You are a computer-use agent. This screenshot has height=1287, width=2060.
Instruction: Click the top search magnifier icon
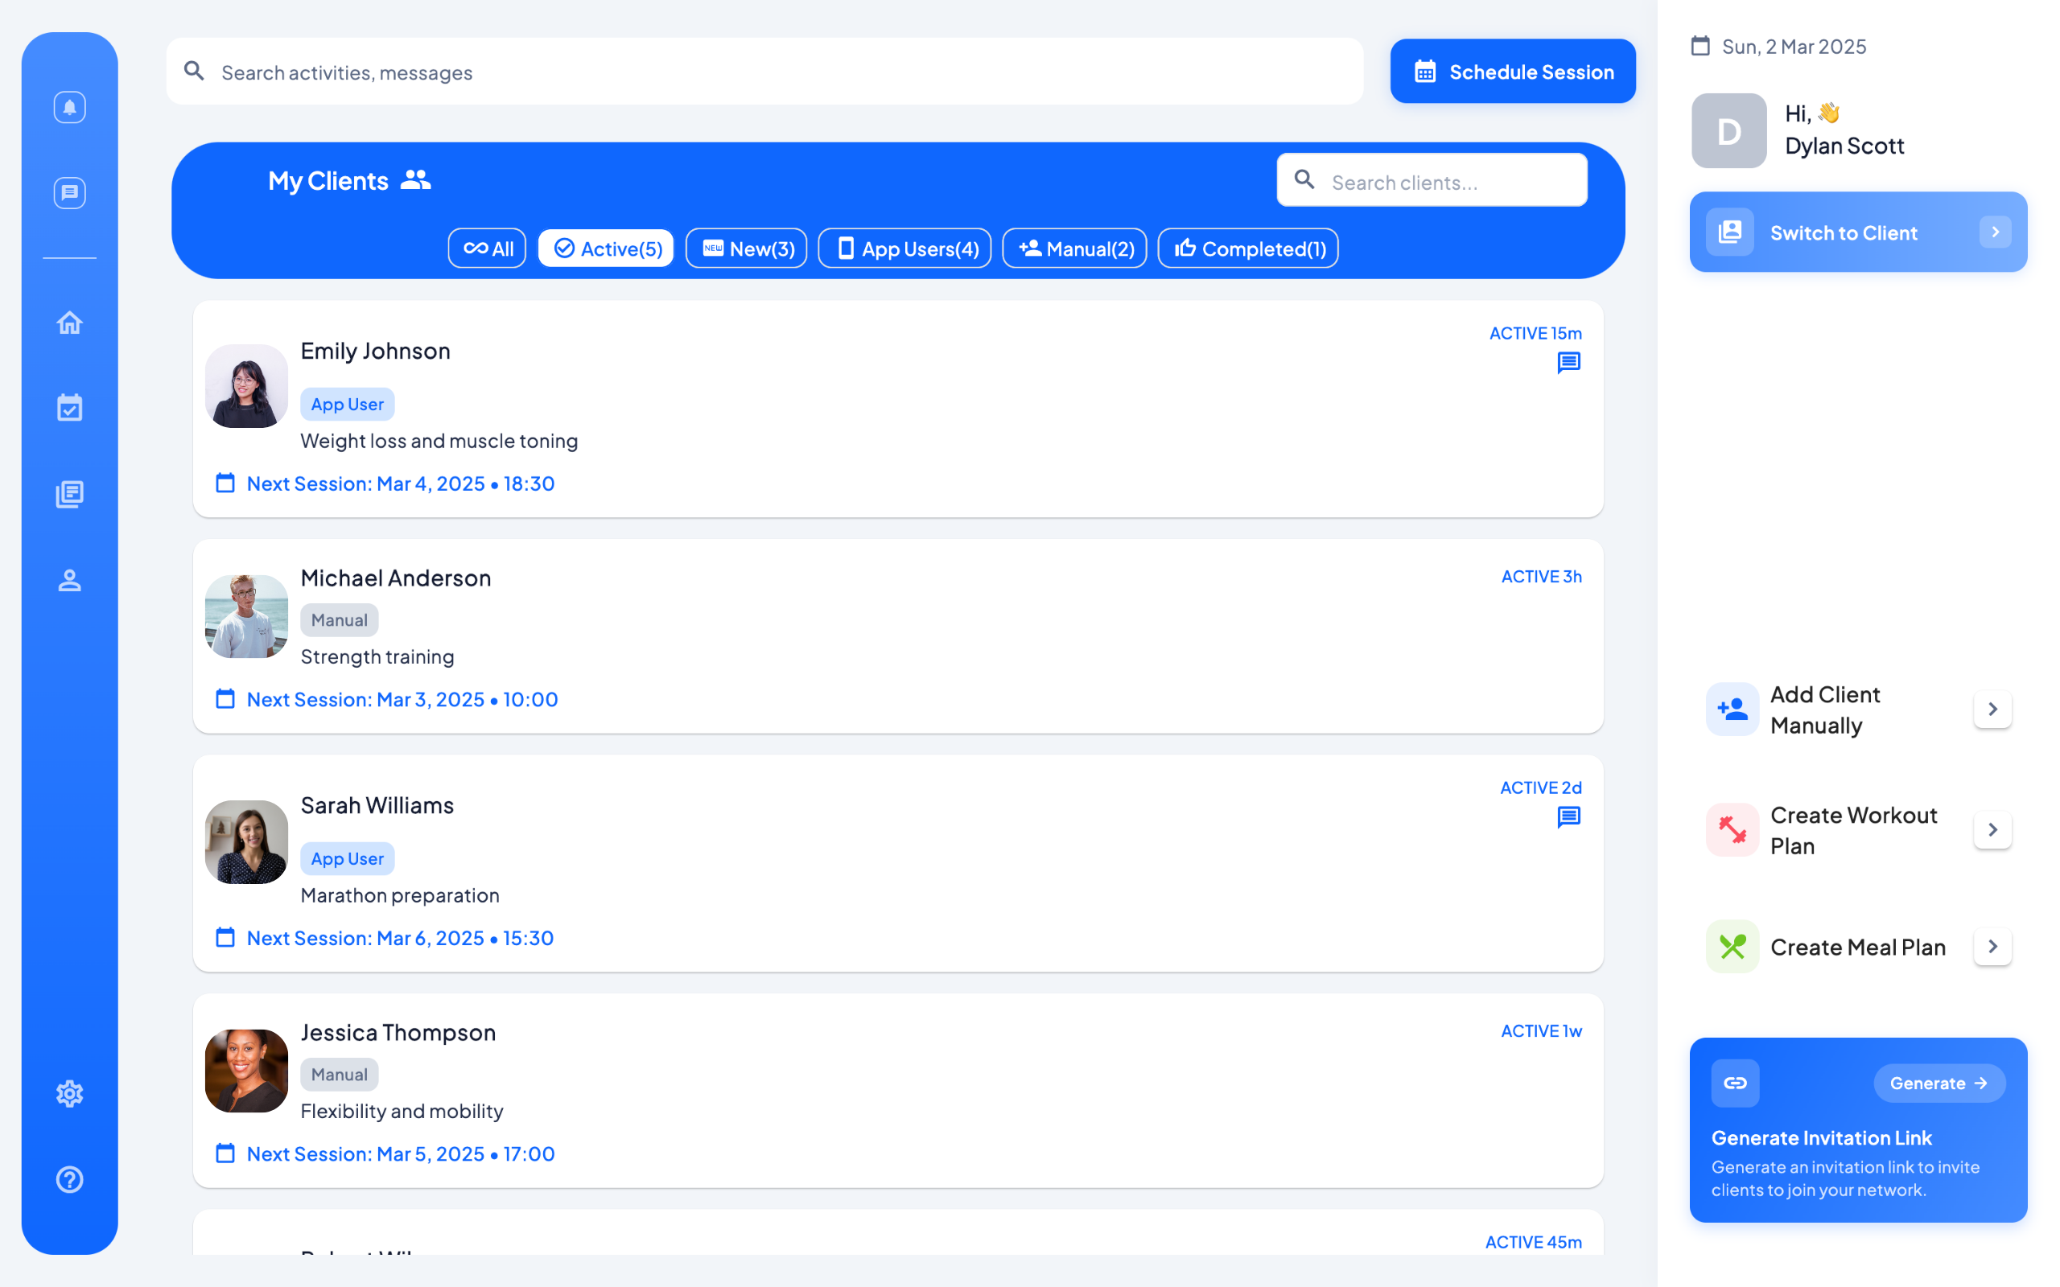[x=194, y=71]
